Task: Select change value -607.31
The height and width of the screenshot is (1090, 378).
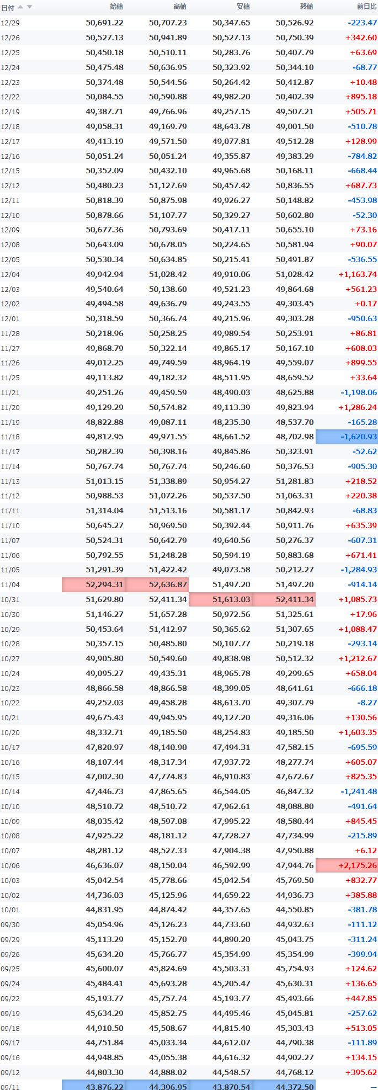Action: tap(363, 540)
